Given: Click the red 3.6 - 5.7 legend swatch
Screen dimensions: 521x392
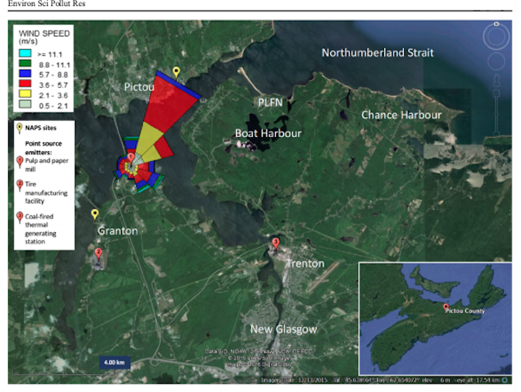Looking at the screenshot, I should 24,85.
